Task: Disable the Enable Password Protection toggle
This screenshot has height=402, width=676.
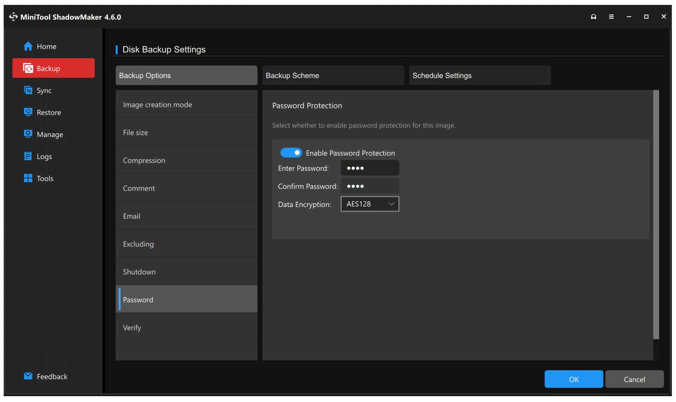Action: click(x=291, y=152)
